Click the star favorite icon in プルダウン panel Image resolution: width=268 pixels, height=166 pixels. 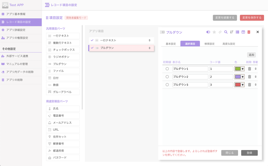tap(214, 32)
